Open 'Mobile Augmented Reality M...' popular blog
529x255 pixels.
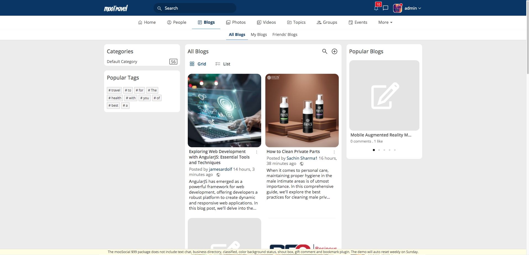pyautogui.click(x=381, y=135)
